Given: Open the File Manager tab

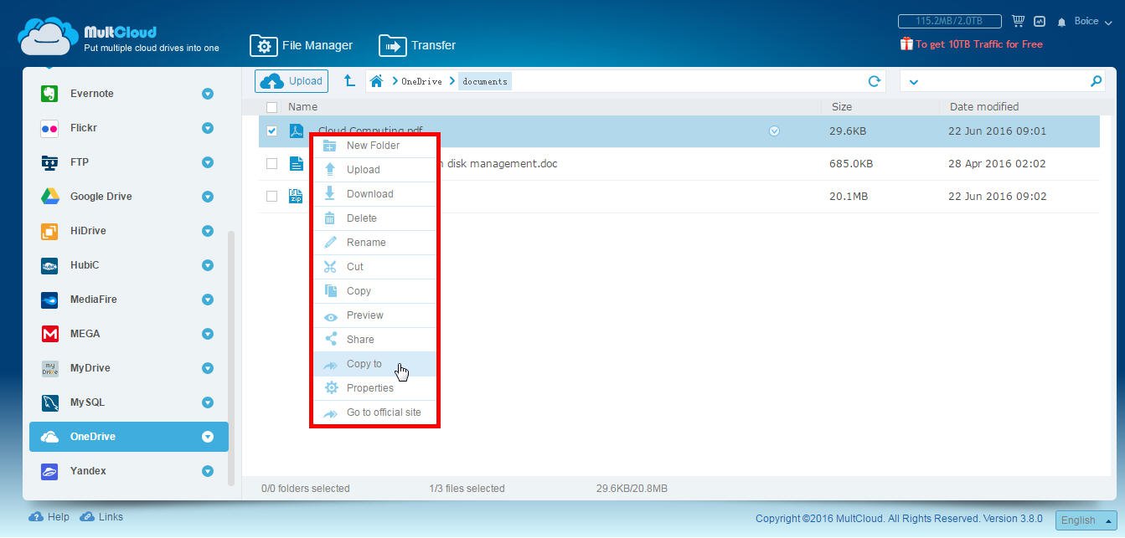Looking at the screenshot, I should point(302,45).
